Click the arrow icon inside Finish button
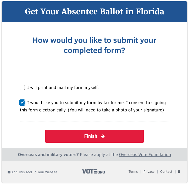 (x=103, y=136)
